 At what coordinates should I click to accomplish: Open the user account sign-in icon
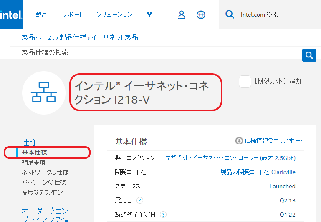[182, 15]
